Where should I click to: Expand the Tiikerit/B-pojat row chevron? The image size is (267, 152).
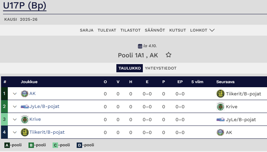[x=15, y=132]
